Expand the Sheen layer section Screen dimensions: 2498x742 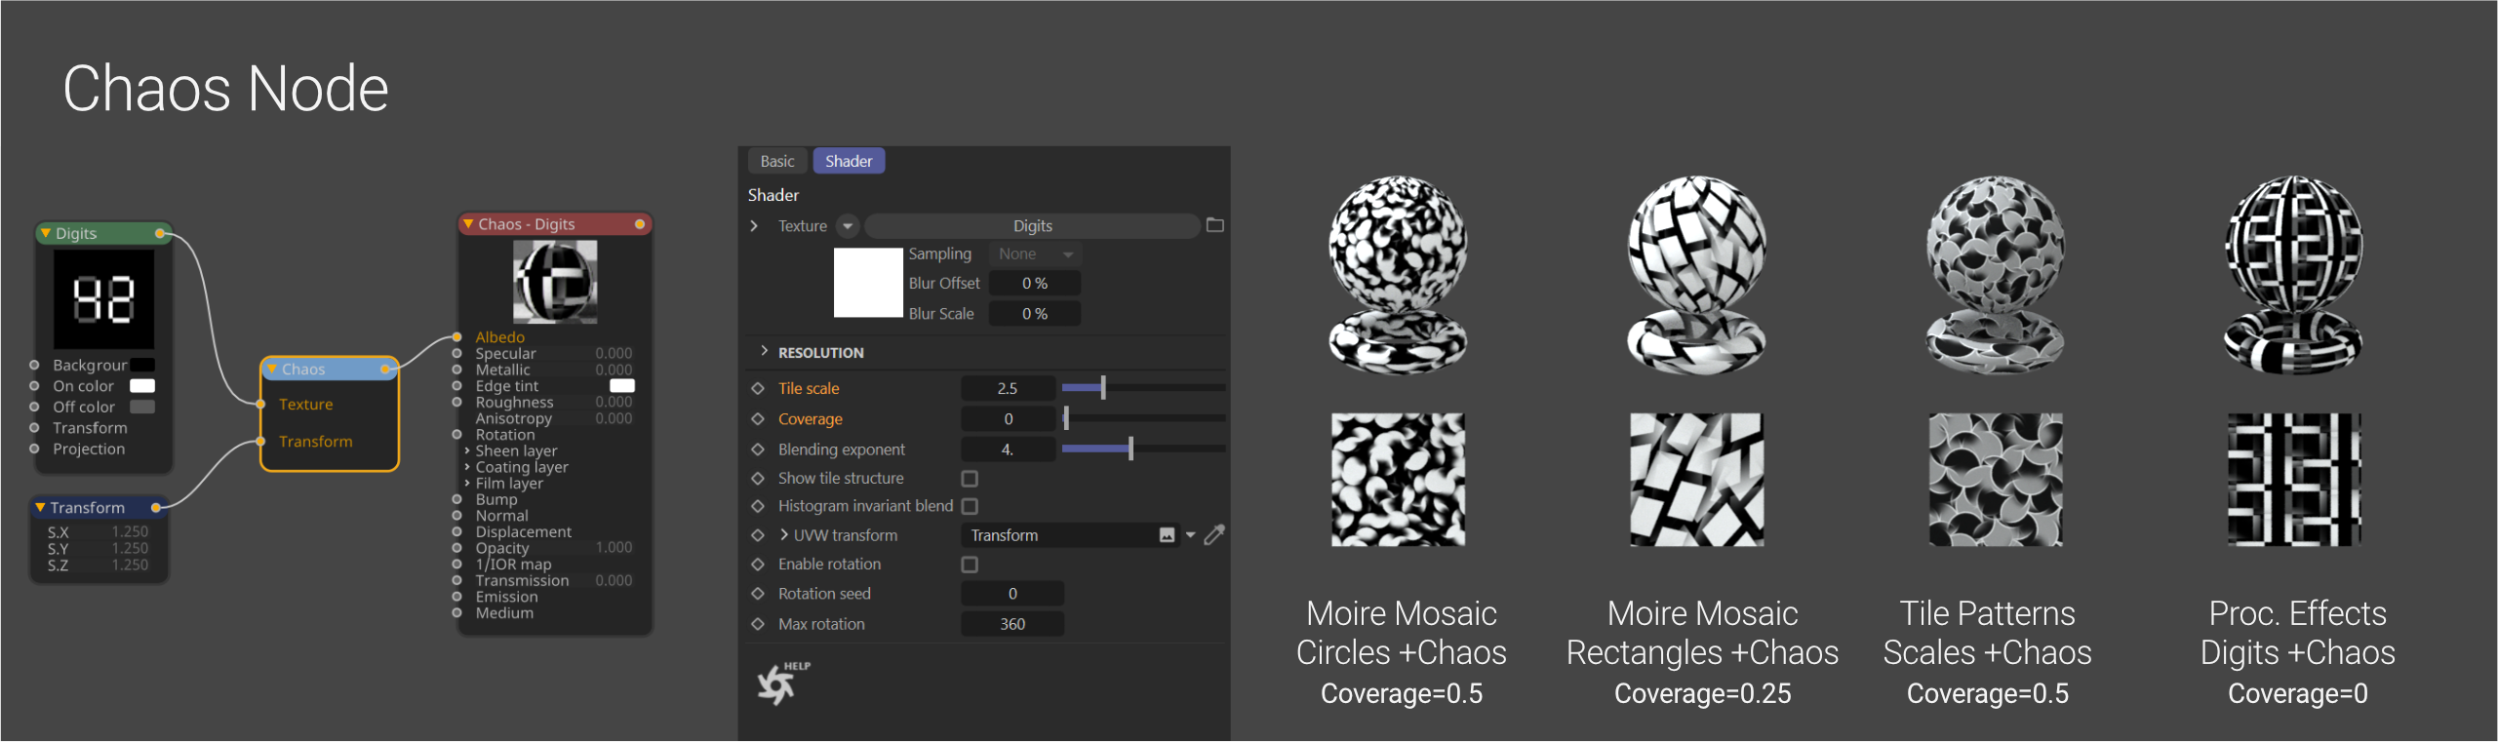(467, 450)
